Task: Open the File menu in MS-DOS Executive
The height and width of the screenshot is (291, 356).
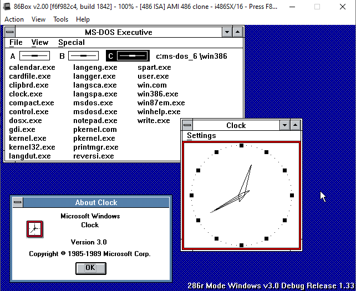Action: tap(16, 42)
